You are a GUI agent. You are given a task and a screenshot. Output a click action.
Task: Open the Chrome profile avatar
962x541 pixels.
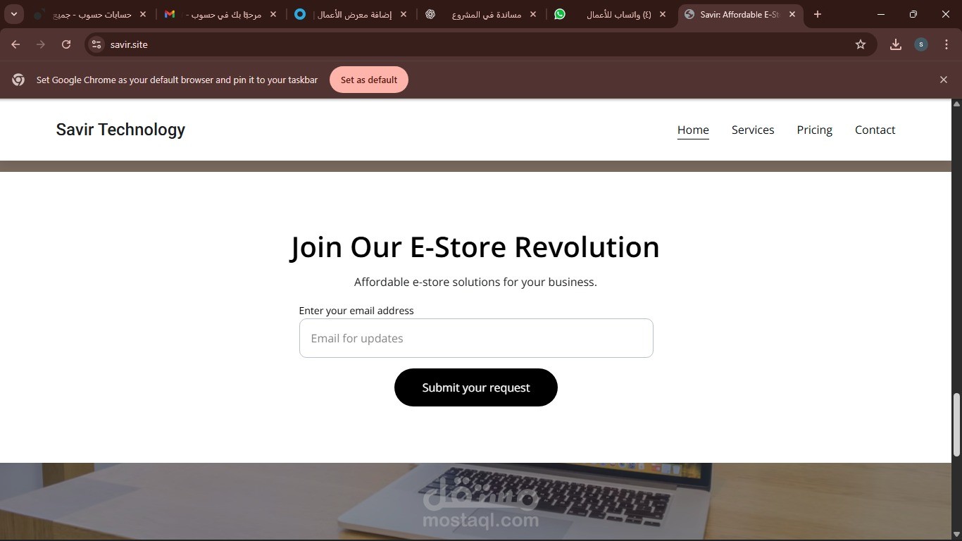tap(921, 44)
